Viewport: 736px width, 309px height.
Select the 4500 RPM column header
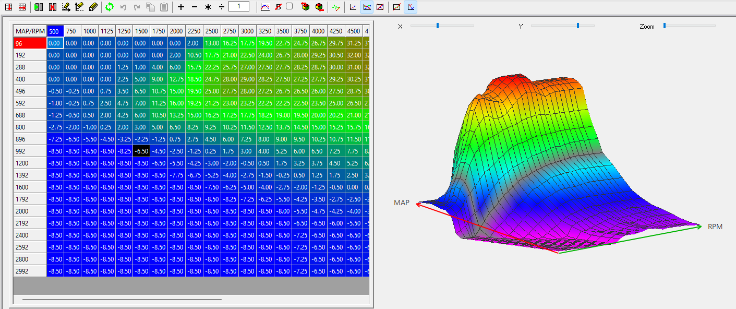click(353, 31)
